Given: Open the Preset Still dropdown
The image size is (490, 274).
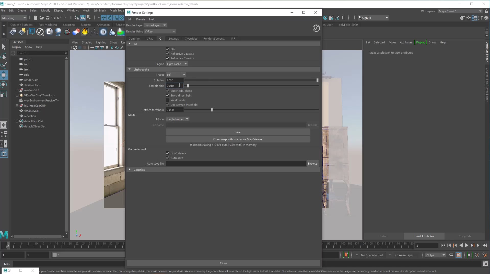Looking at the screenshot, I should (x=176, y=75).
